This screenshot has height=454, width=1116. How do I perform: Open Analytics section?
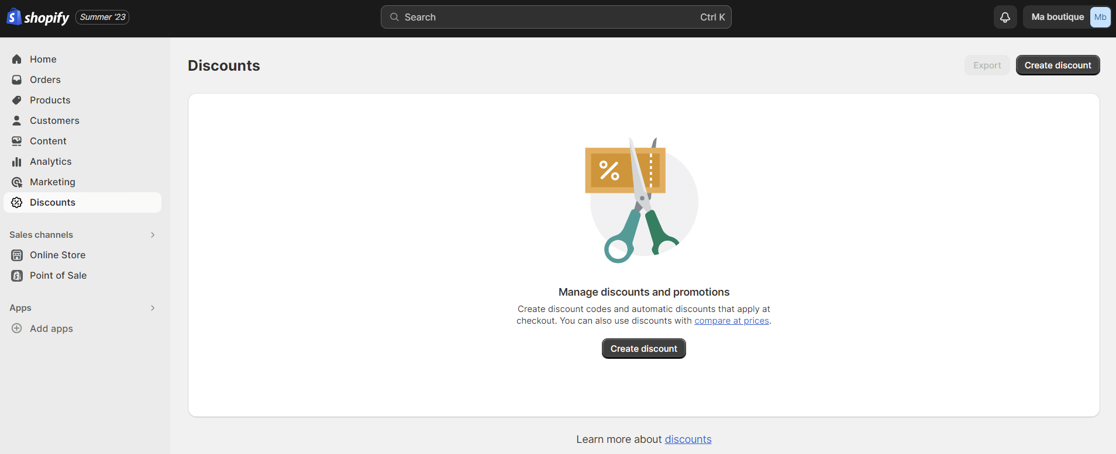point(82,161)
